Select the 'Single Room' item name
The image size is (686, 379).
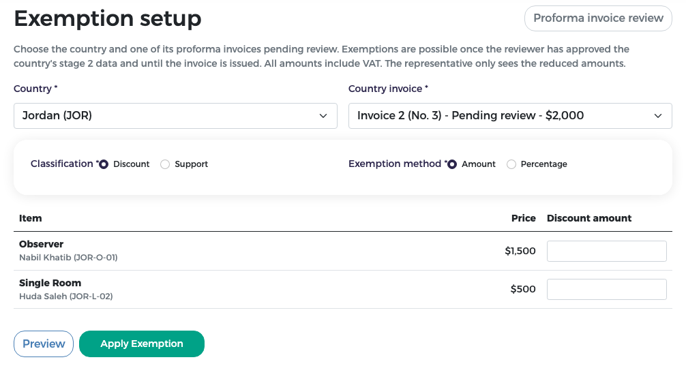50,283
